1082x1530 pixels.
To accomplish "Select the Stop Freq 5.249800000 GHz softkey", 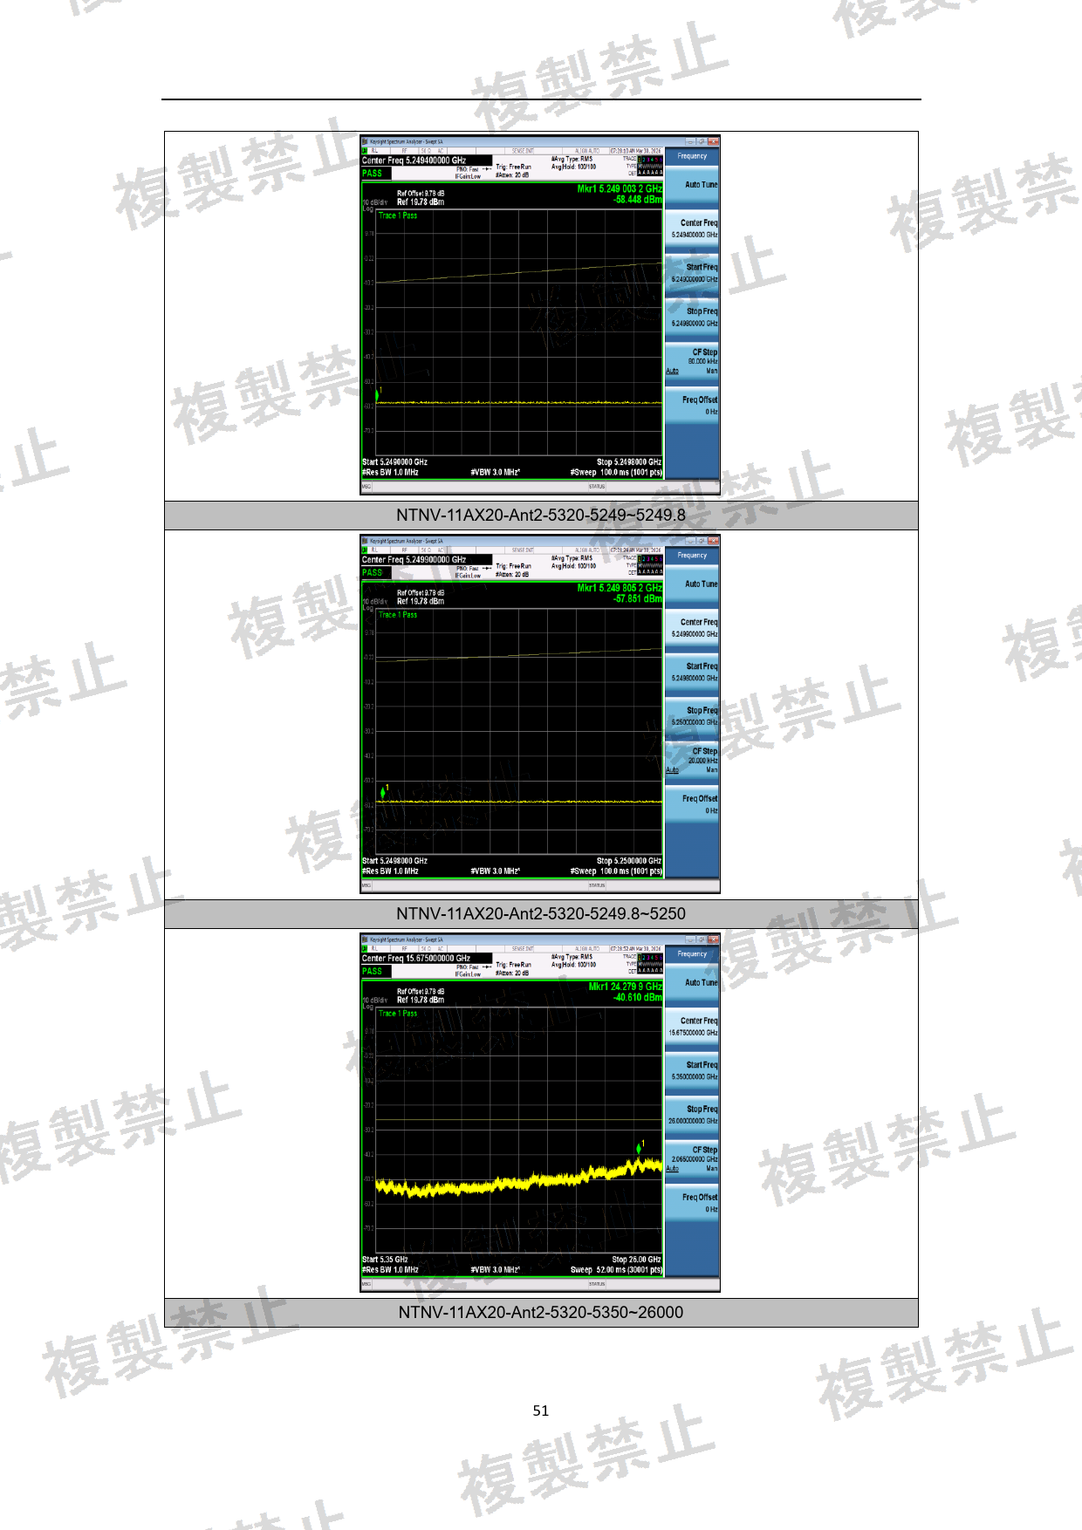I will click(x=692, y=317).
